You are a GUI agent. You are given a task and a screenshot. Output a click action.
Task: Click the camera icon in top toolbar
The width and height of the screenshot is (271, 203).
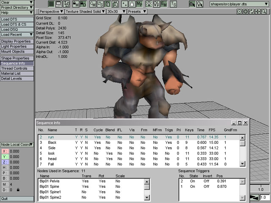point(192,4)
